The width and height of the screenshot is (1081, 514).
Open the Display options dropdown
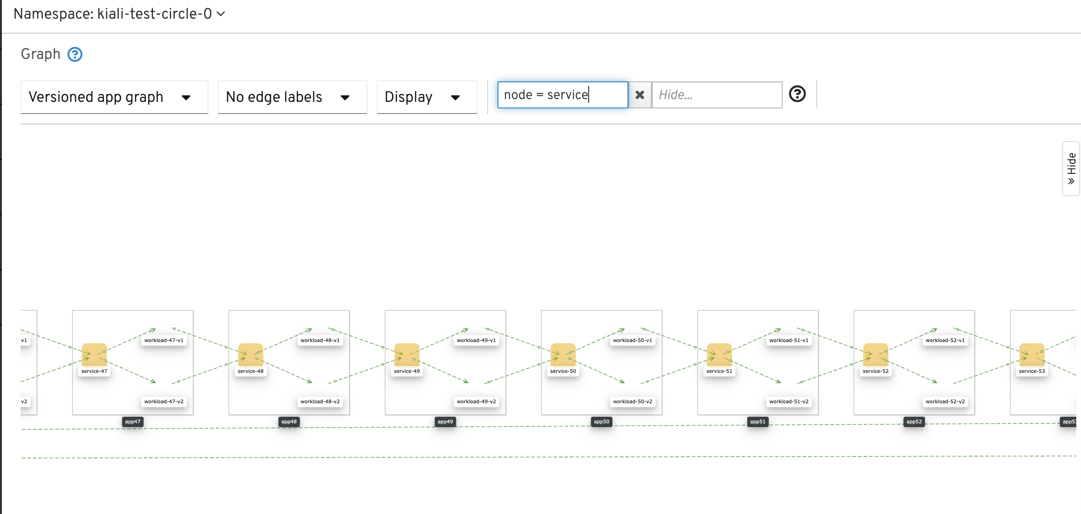click(426, 97)
